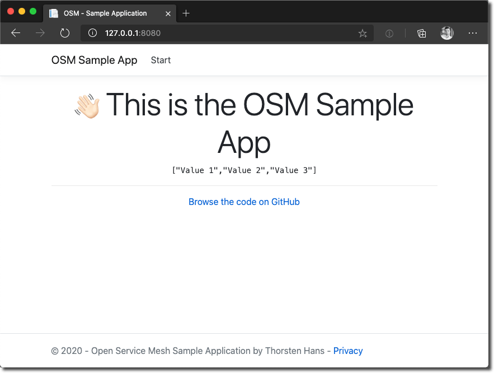Image resolution: width=494 pixels, height=373 pixels.
Task: Reload the page with the refresh icon
Action: tap(65, 33)
